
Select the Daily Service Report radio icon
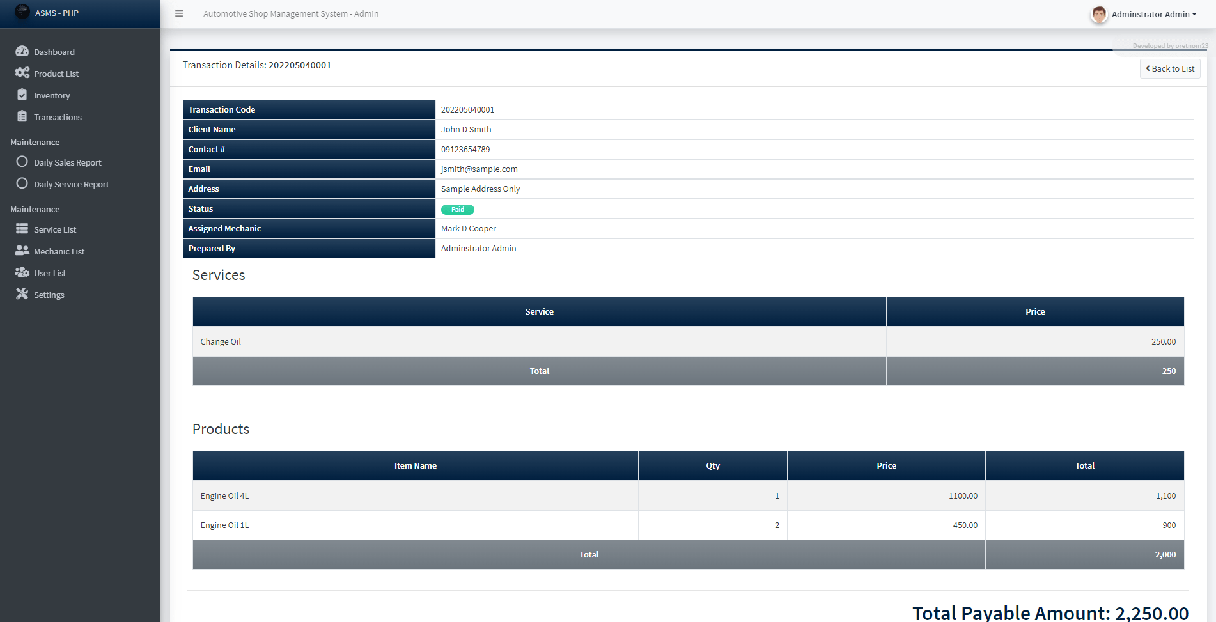click(x=22, y=183)
